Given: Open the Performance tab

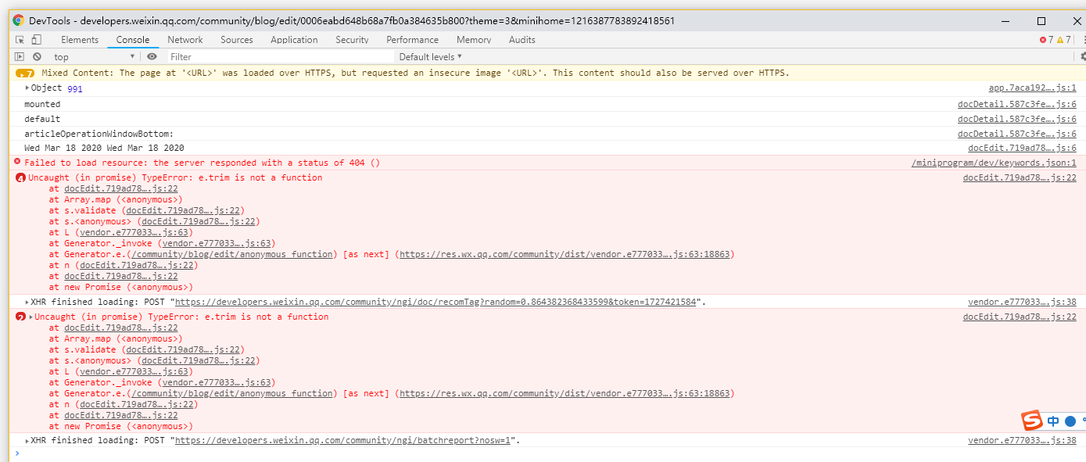Looking at the screenshot, I should coord(412,40).
